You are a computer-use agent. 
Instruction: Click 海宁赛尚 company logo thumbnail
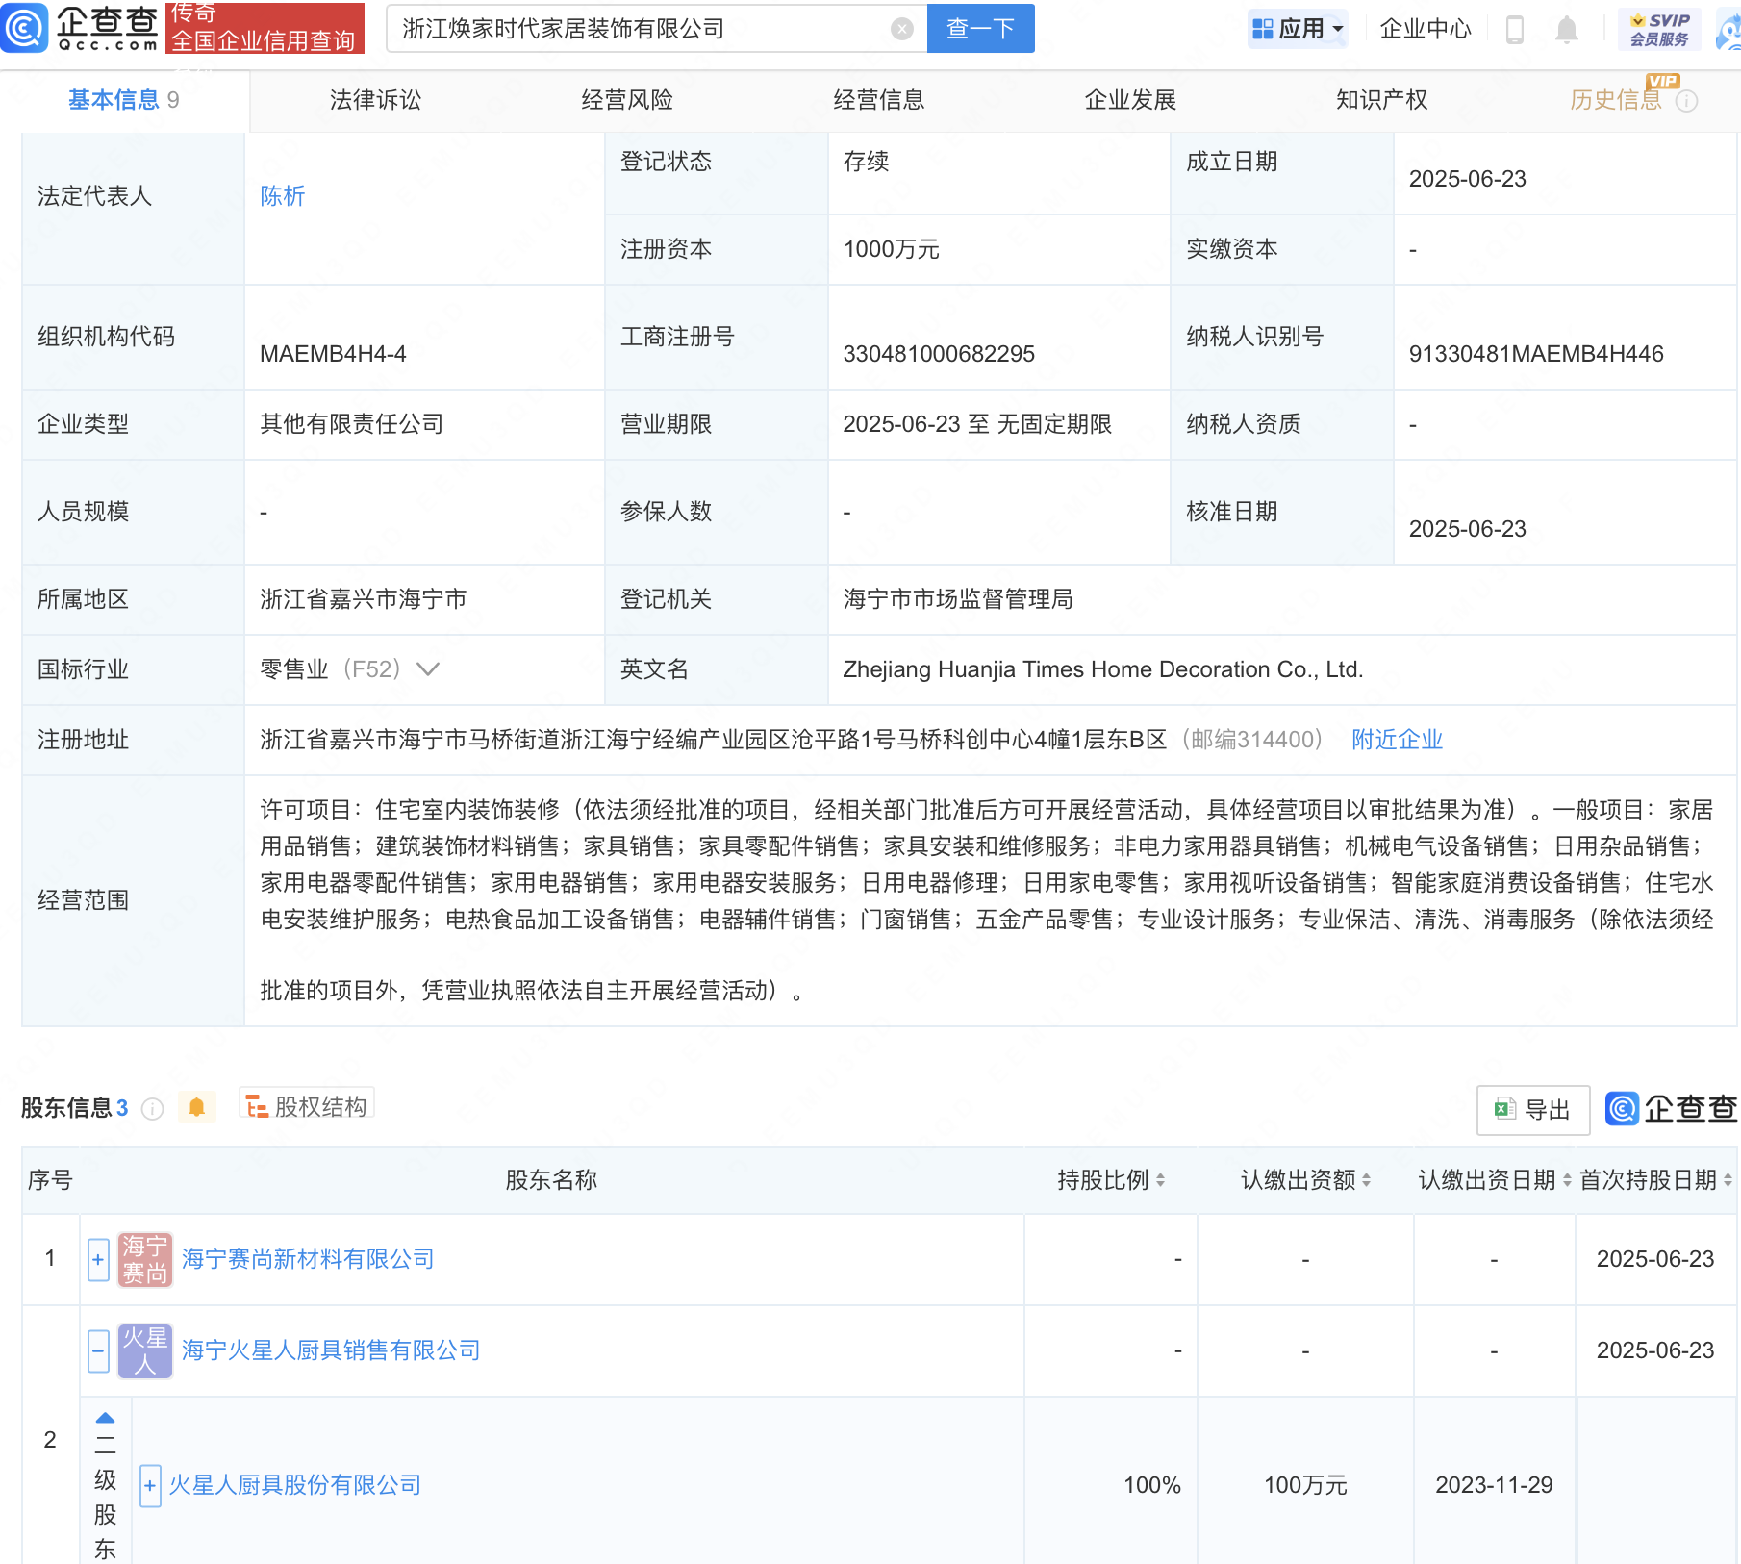[145, 1259]
